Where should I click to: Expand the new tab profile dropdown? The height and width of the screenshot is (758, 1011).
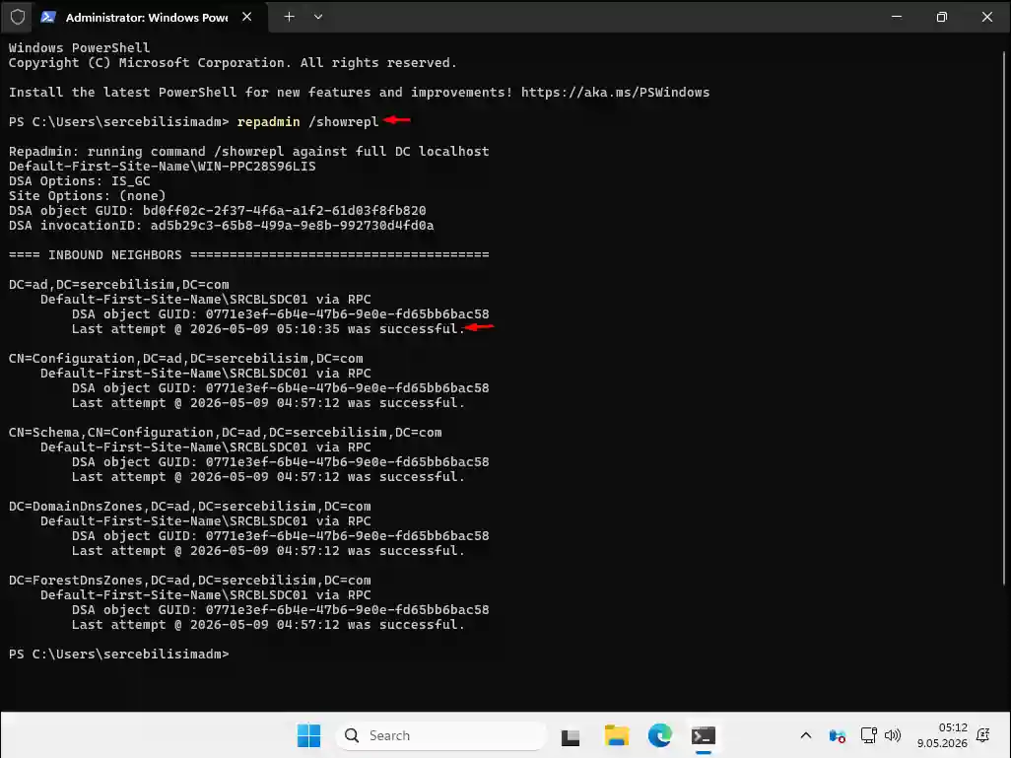click(318, 17)
